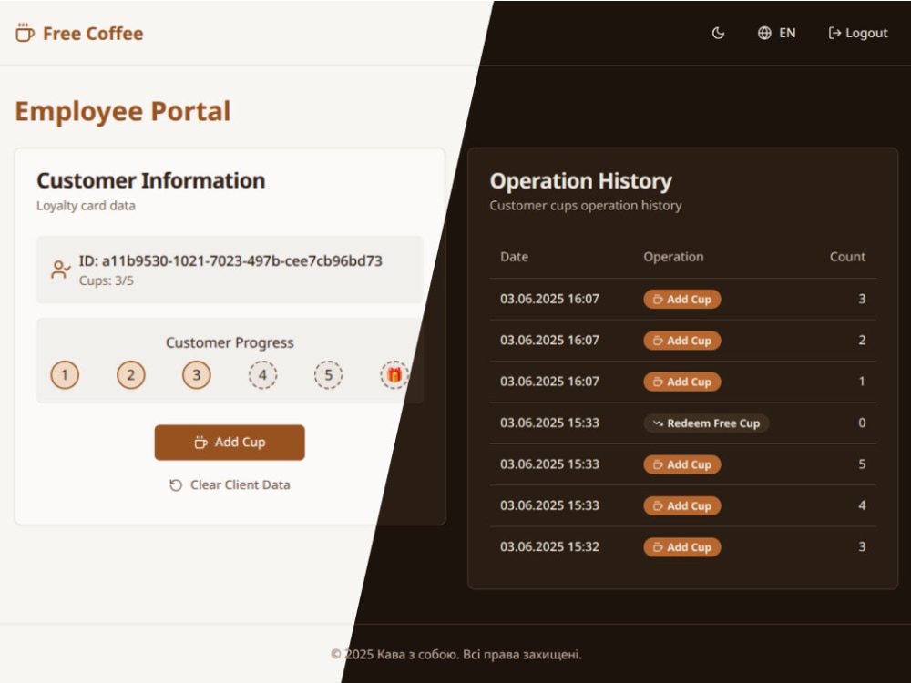Image resolution: width=911 pixels, height=683 pixels.
Task: Select progress step circle 5
Action: [x=328, y=375]
